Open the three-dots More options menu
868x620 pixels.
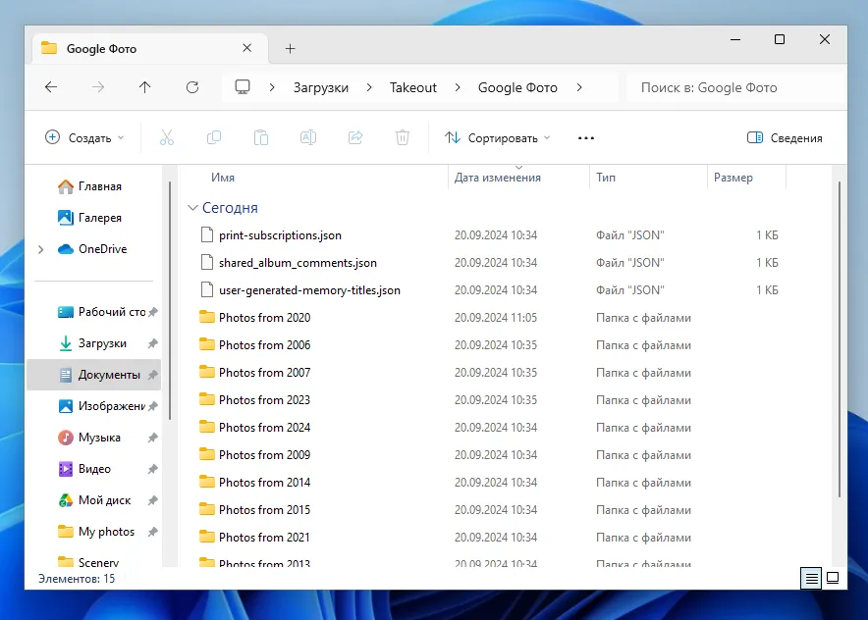point(586,138)
